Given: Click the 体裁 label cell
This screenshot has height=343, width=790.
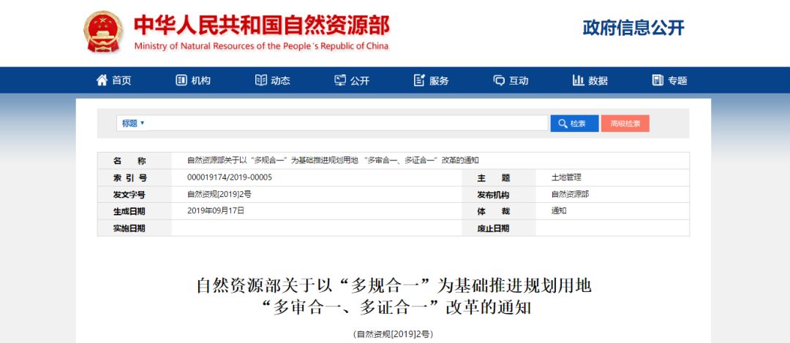Looking at the screenshot, I should (499, 211).
